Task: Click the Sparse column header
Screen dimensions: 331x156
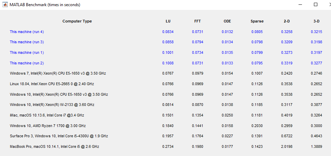Action: 257,21
